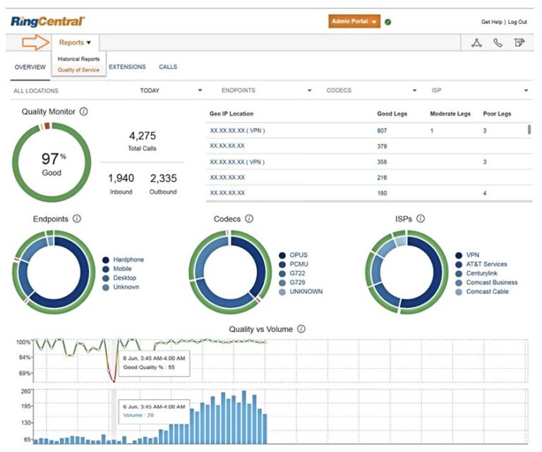The image size is (542, 452).
Task: Select Quality of Service menu item
Action: point(78,70)
